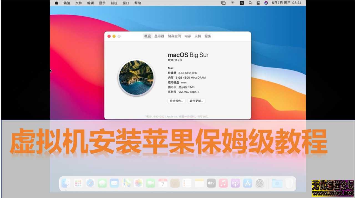
Task: Open Launchpad from the Dock
Action: click(x=78, y=183)
